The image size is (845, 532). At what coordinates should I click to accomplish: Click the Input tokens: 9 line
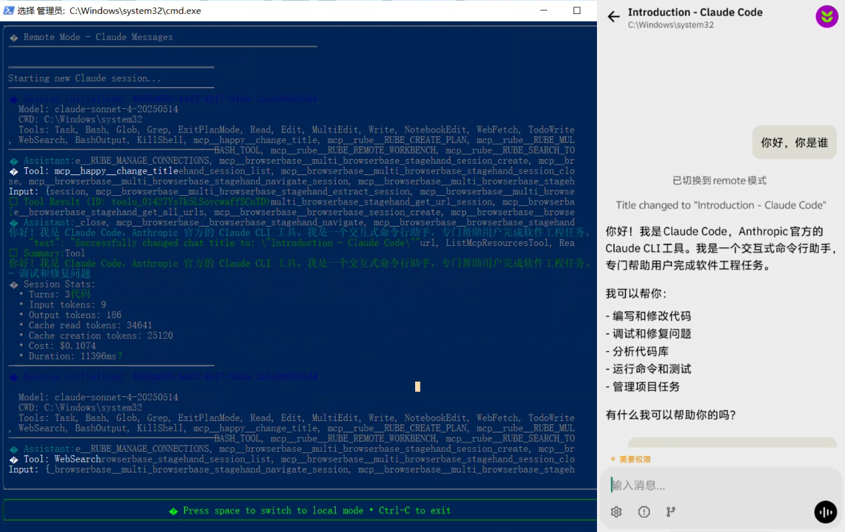pos(62,305)
